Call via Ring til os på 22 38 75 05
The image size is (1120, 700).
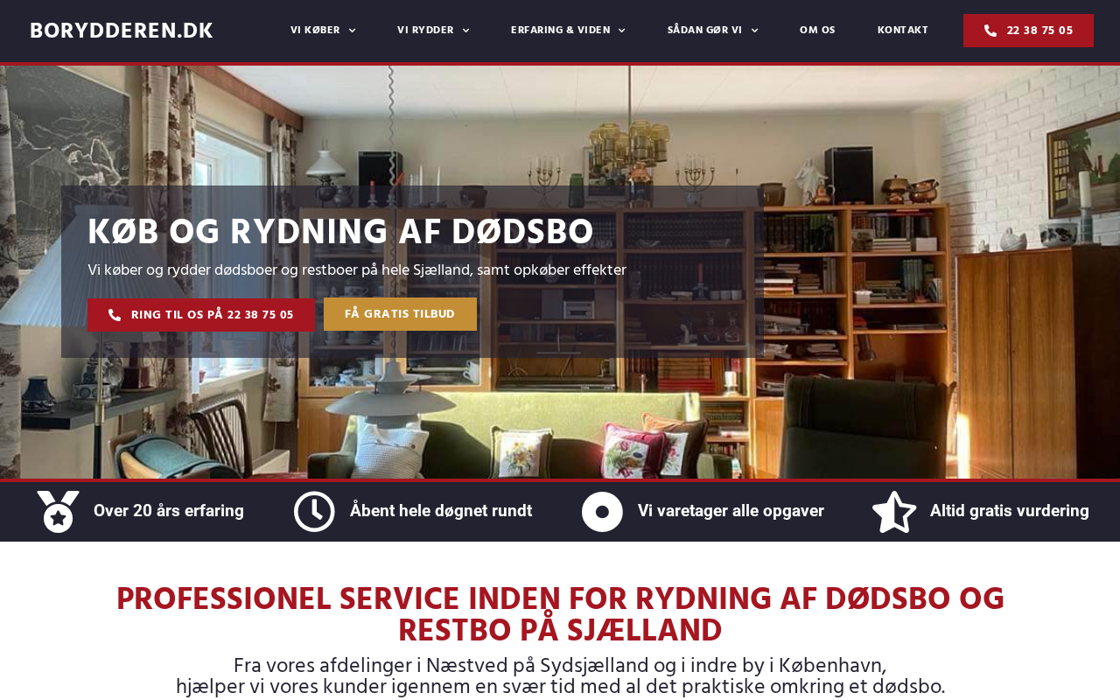[x=200, y=315]
